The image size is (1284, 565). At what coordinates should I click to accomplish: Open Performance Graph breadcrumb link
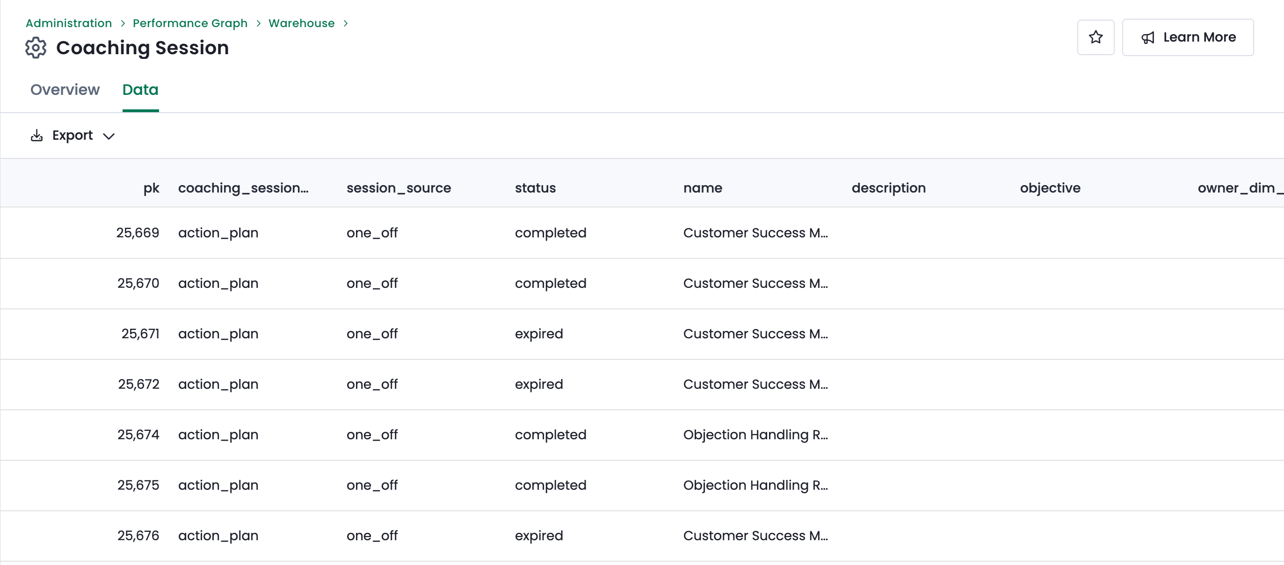click(x=190, y=23)
